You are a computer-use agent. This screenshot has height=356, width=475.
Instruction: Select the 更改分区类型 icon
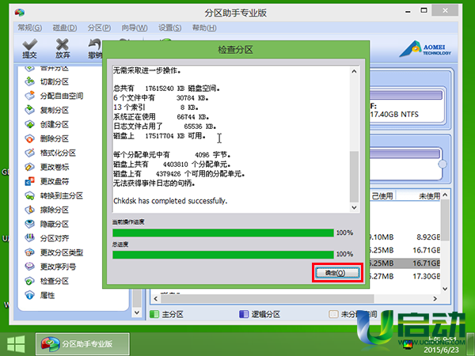30,252
